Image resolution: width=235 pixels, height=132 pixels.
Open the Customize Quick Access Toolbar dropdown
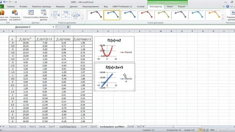point(16,2)
